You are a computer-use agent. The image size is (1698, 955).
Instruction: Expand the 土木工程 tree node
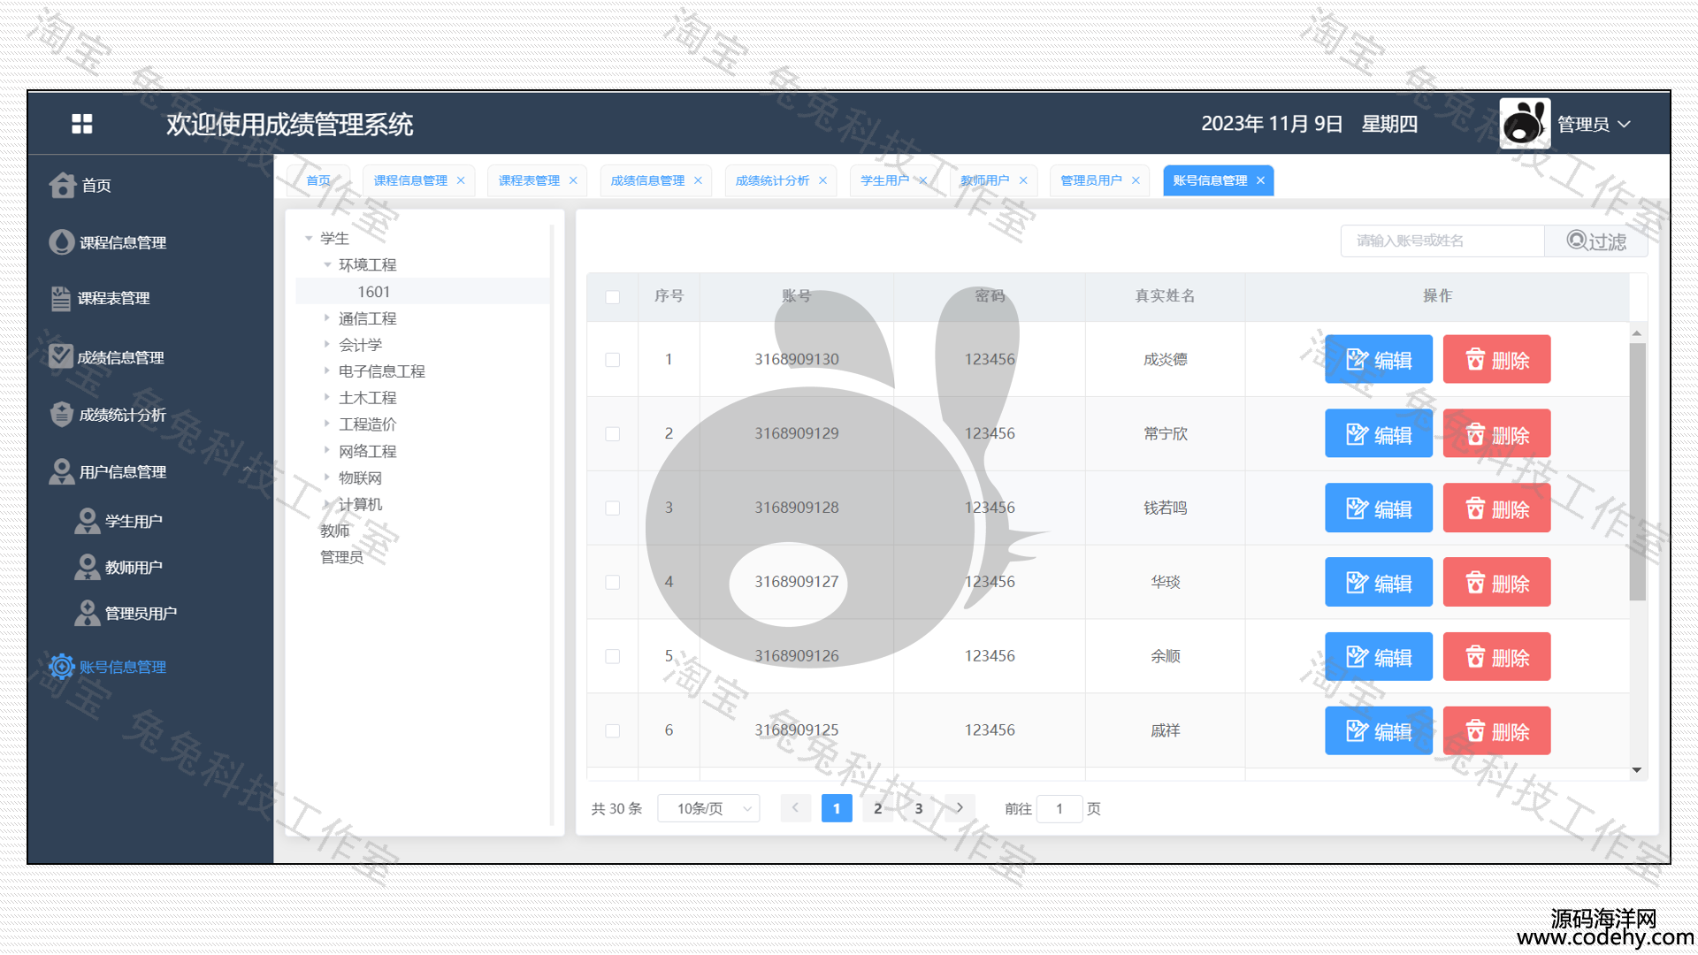(327, 398)
